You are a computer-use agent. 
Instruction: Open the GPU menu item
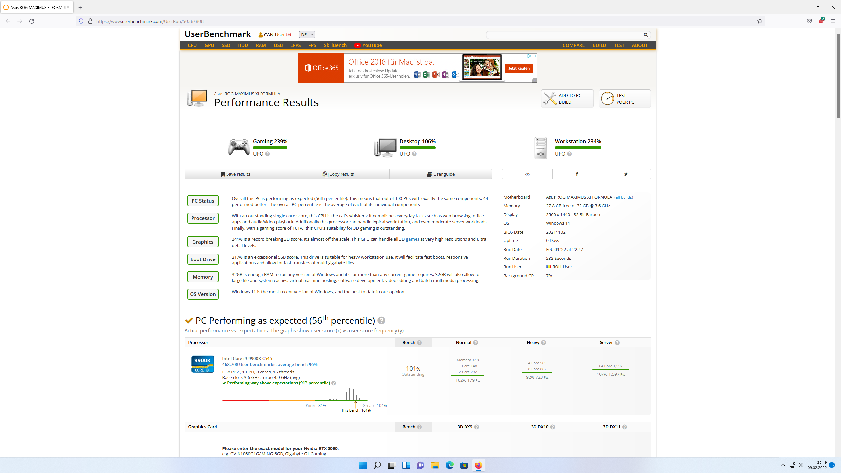[x=209, y=45]
